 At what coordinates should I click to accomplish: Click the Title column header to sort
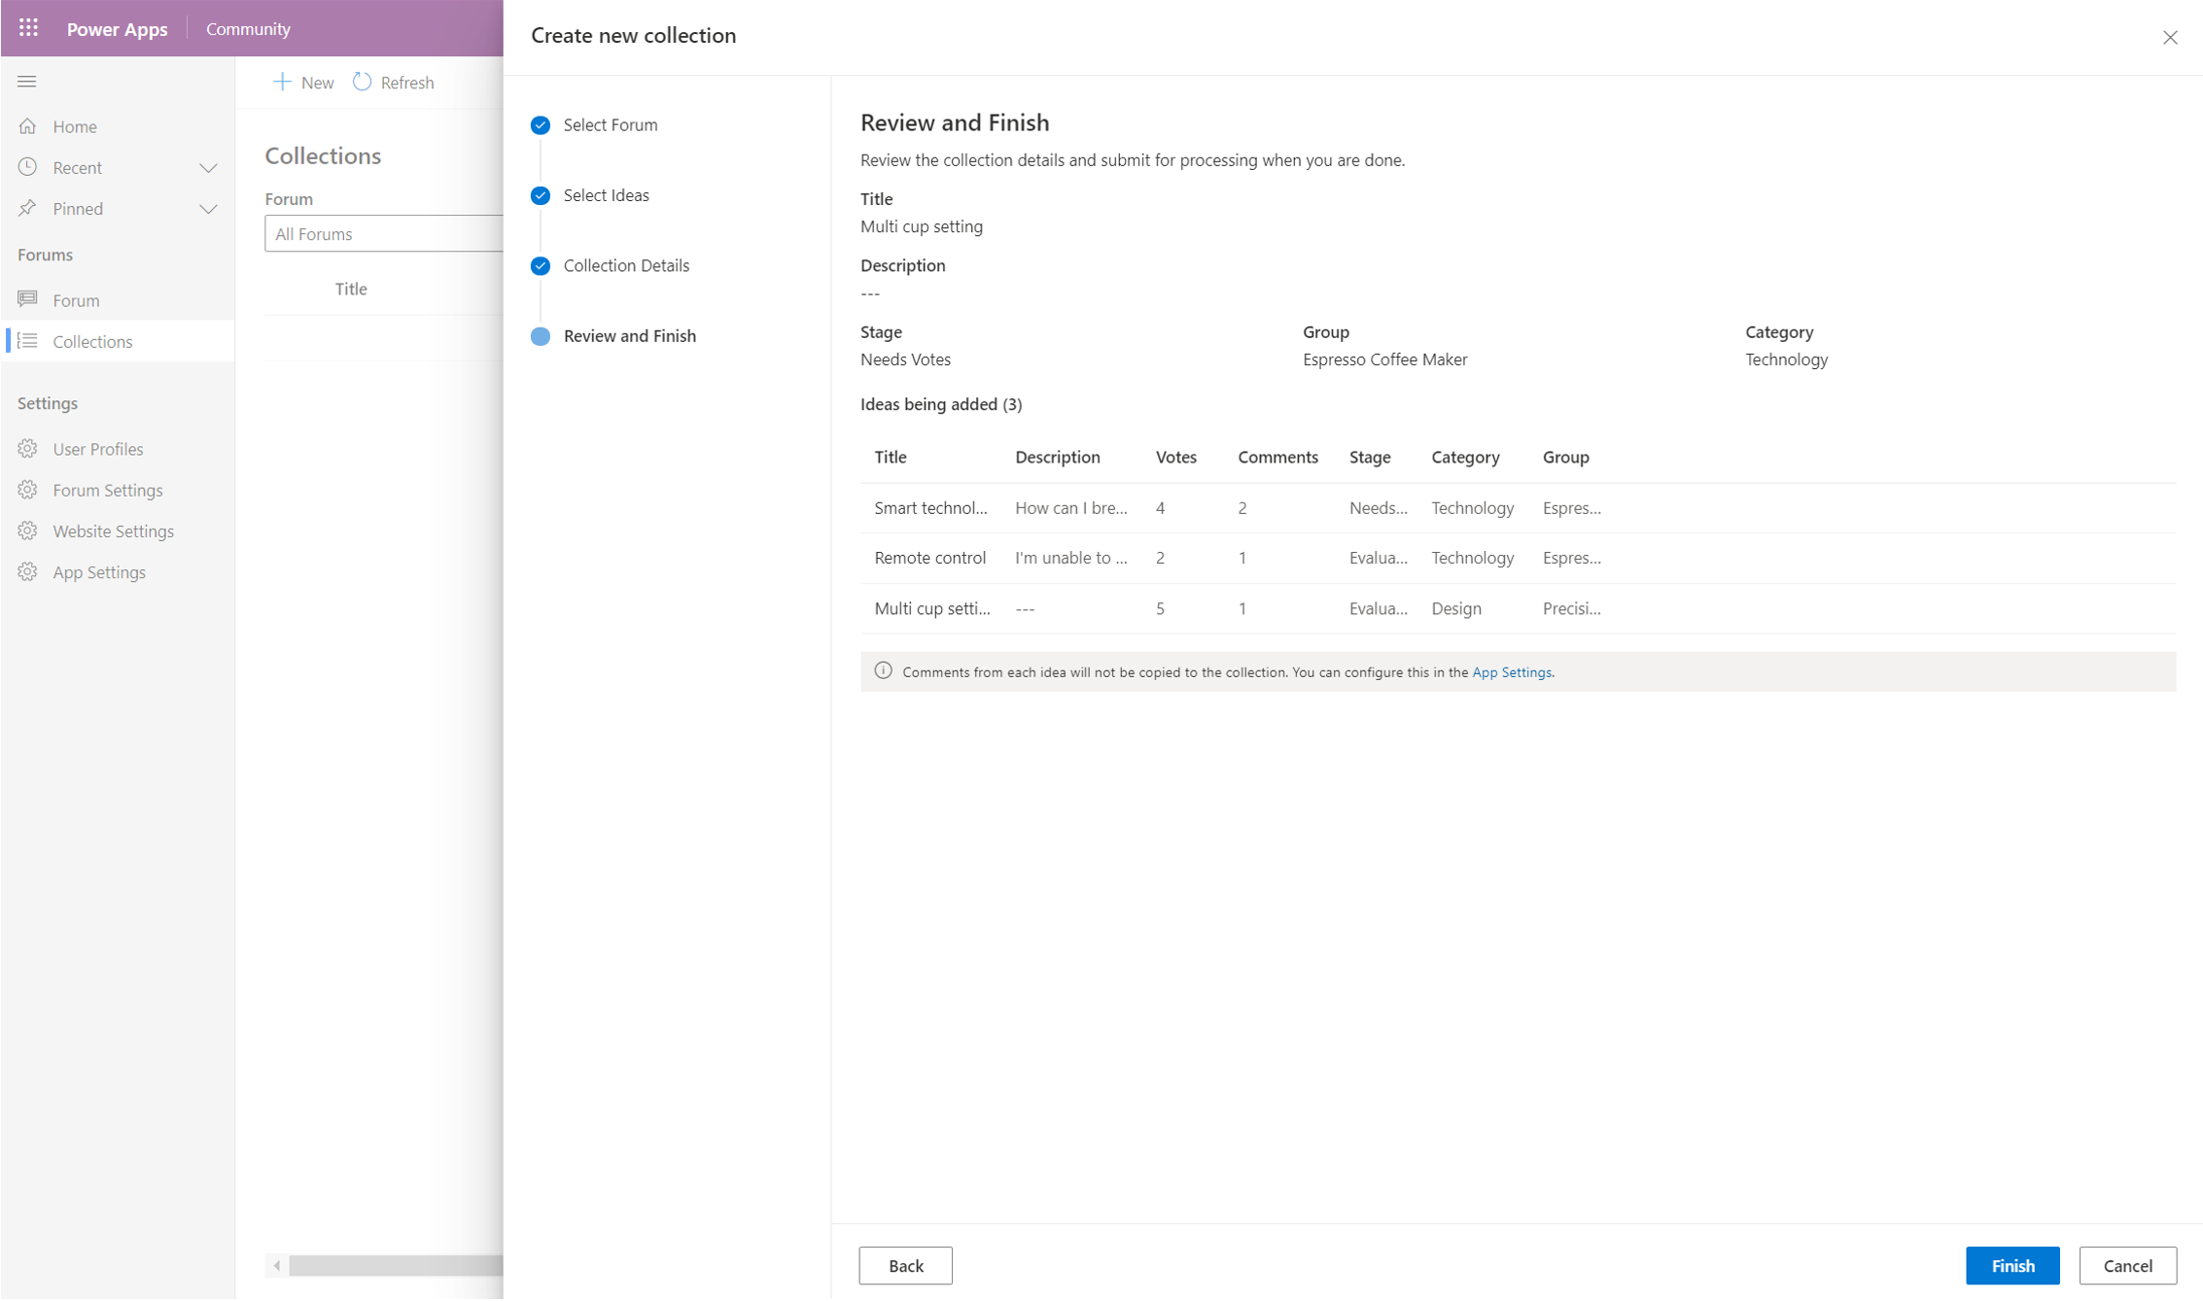click(x=890, y=456)
